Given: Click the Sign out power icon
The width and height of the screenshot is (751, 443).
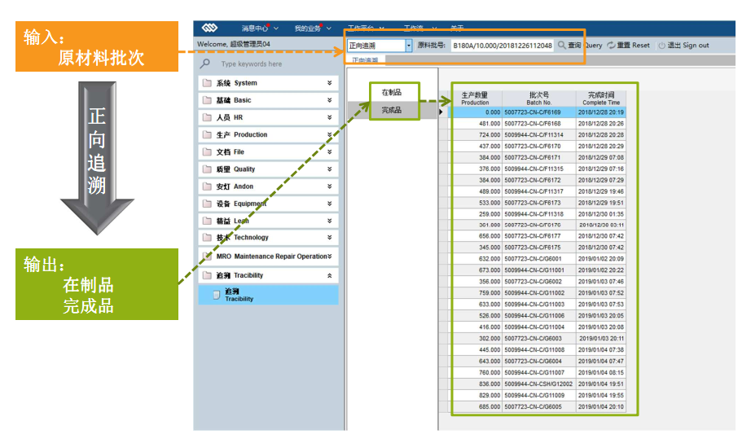Looking at the screenshot, I should pyautogui.click(x=661, y=46).
